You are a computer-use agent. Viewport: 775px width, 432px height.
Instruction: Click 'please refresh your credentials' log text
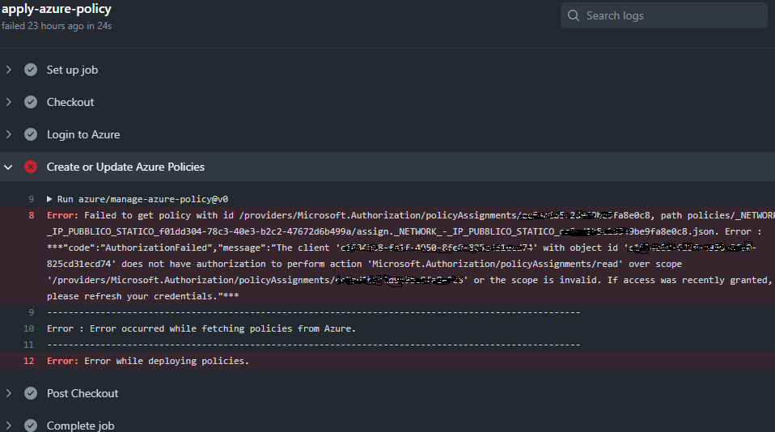143,297
